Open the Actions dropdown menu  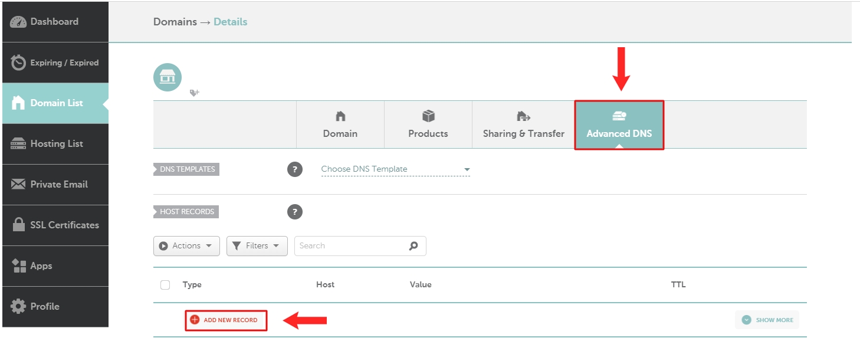(186, 246)
